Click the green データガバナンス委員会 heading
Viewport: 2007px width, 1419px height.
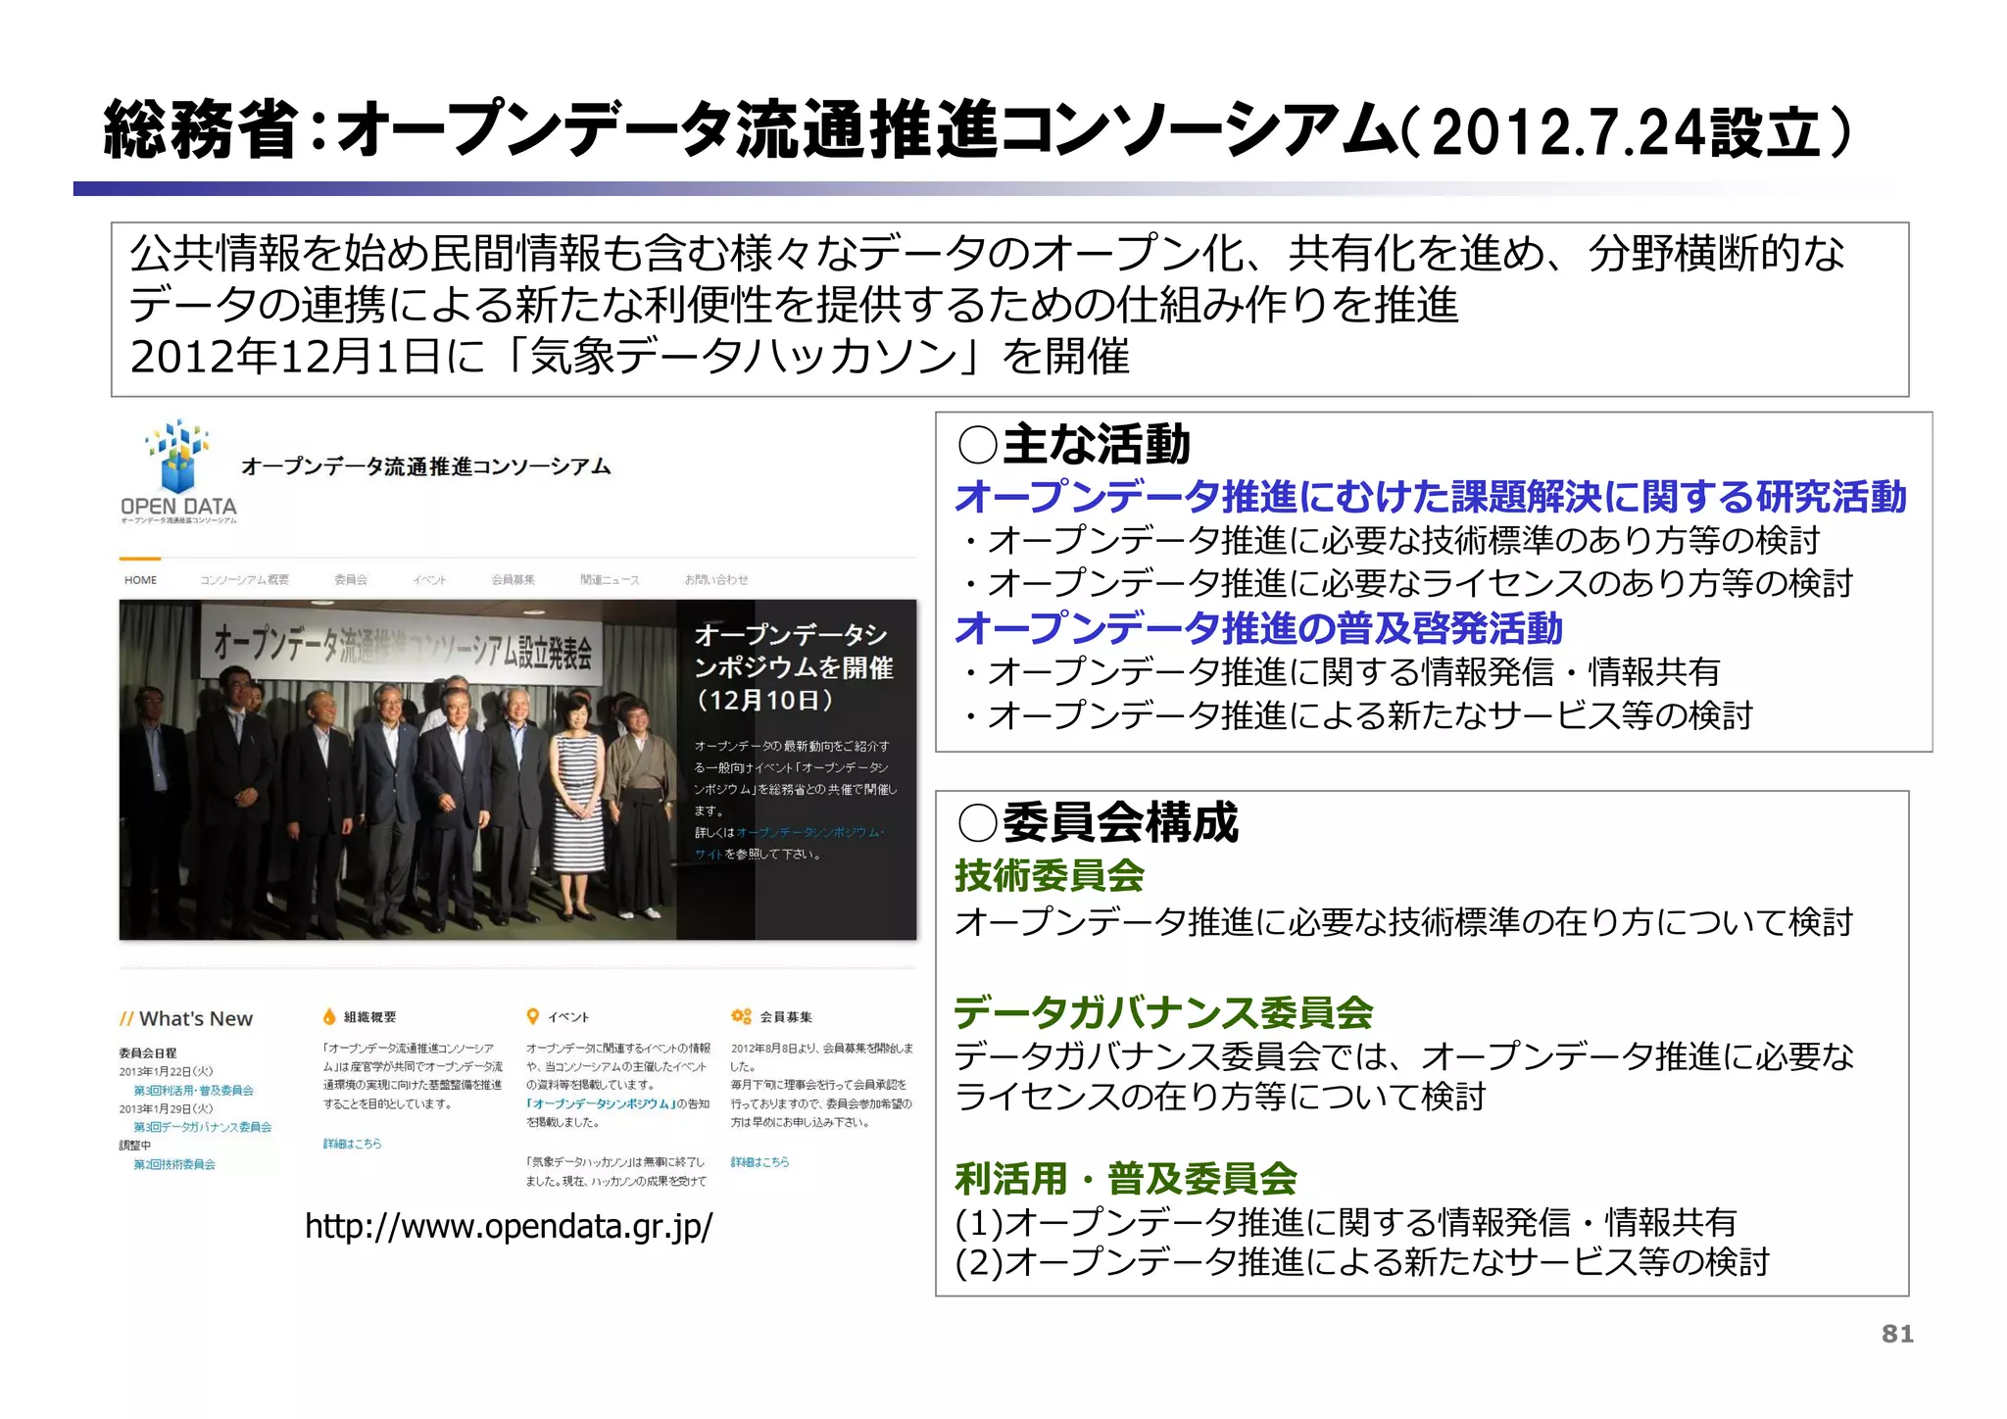coord(1164,1012)
